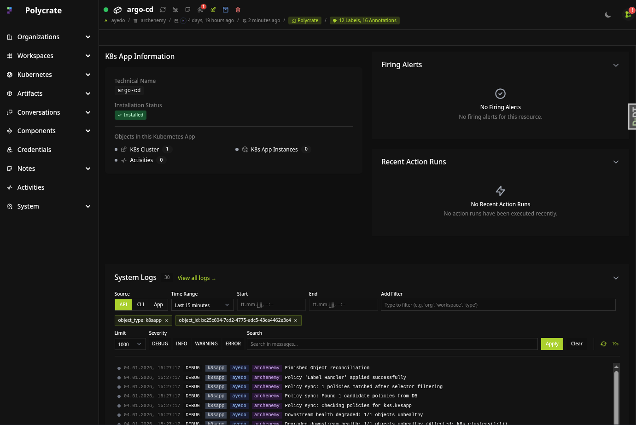Toggle the DEBUG severity filter
The width and height of the screenshot is (636, 425).
[160, 344]
